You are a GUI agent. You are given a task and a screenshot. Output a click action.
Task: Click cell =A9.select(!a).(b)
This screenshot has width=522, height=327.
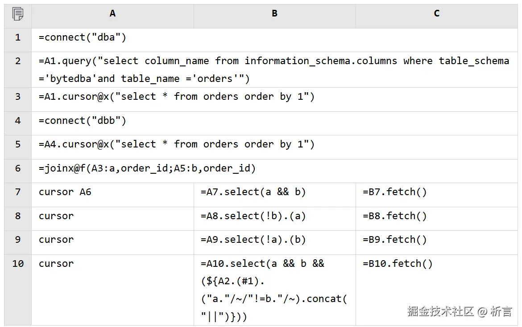tap(253, 240)
